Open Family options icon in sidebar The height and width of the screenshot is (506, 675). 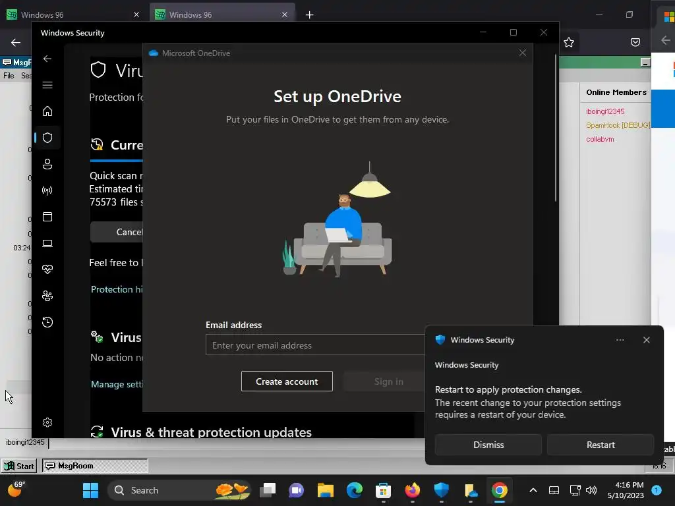[47, 296]
